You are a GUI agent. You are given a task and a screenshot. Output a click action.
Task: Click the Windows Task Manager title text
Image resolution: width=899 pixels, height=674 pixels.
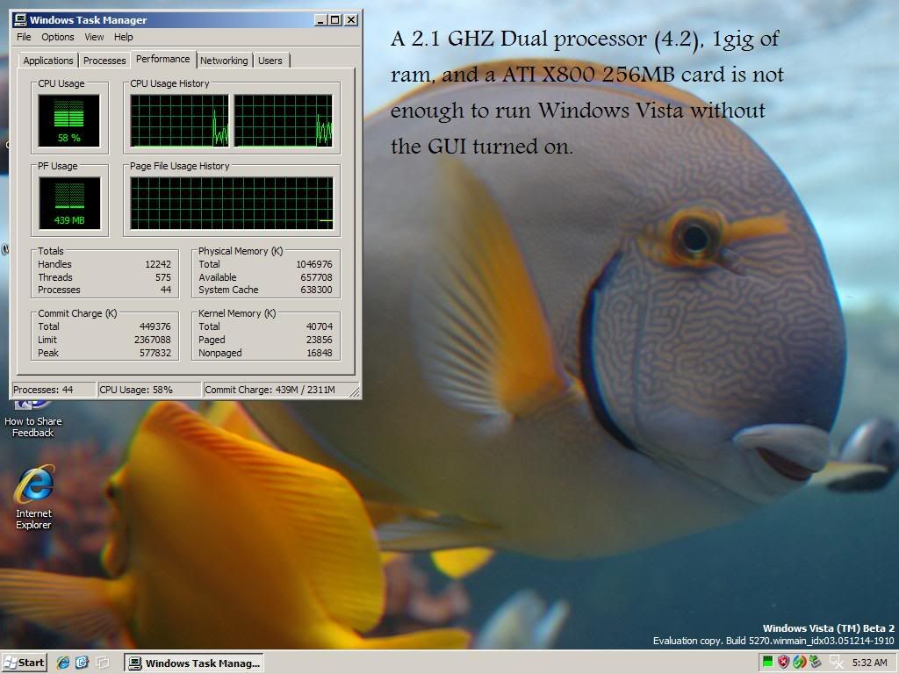(x=89, y=20)
